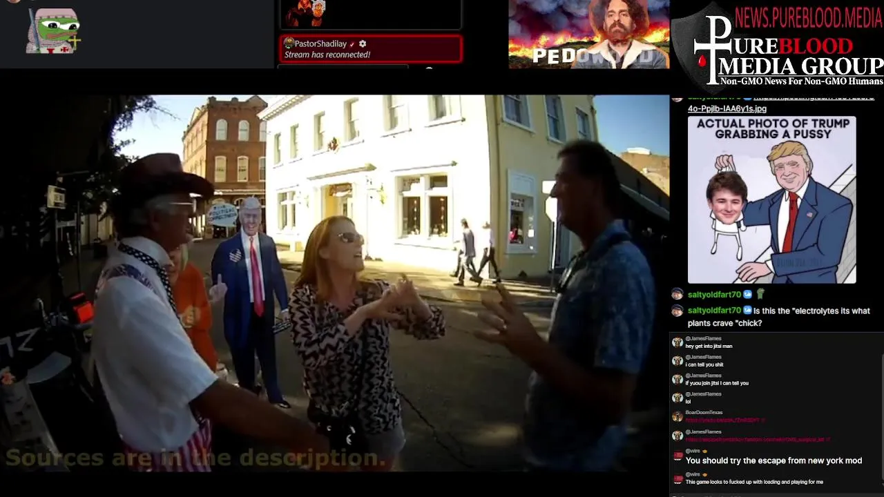The image size is (884, 497).
Task: Click PastorShadilay's avatar in the notification
Action: point(289,43)
